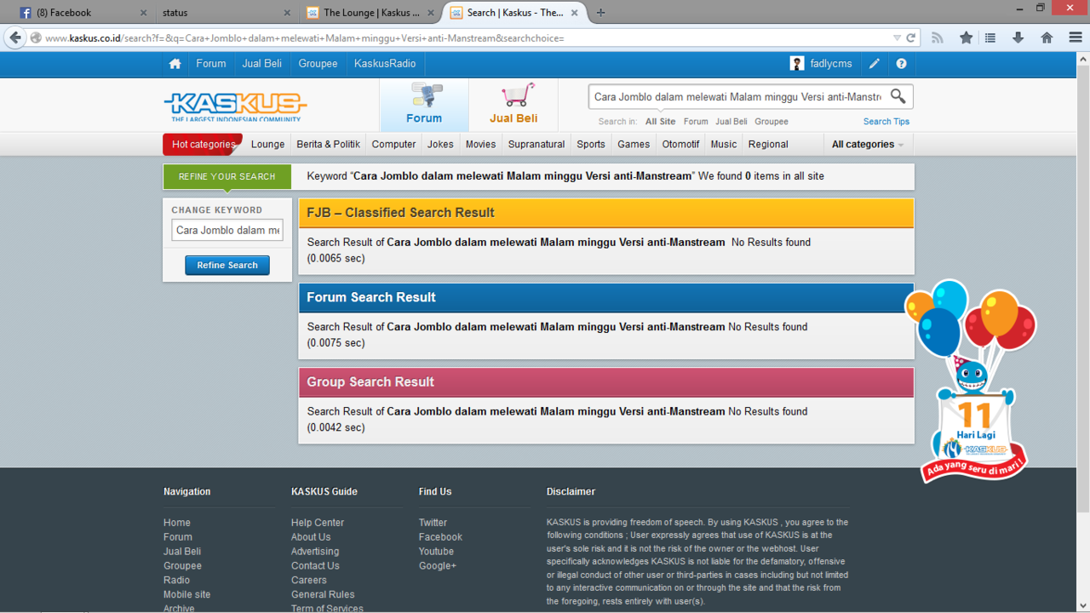Screen dimensions: 1090x613
Task: Click the browser back arrow
Action: coord(15,37)
